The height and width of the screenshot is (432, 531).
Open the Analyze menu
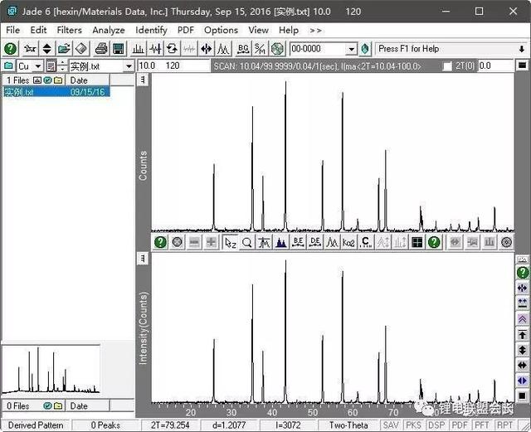coord(109,30)
